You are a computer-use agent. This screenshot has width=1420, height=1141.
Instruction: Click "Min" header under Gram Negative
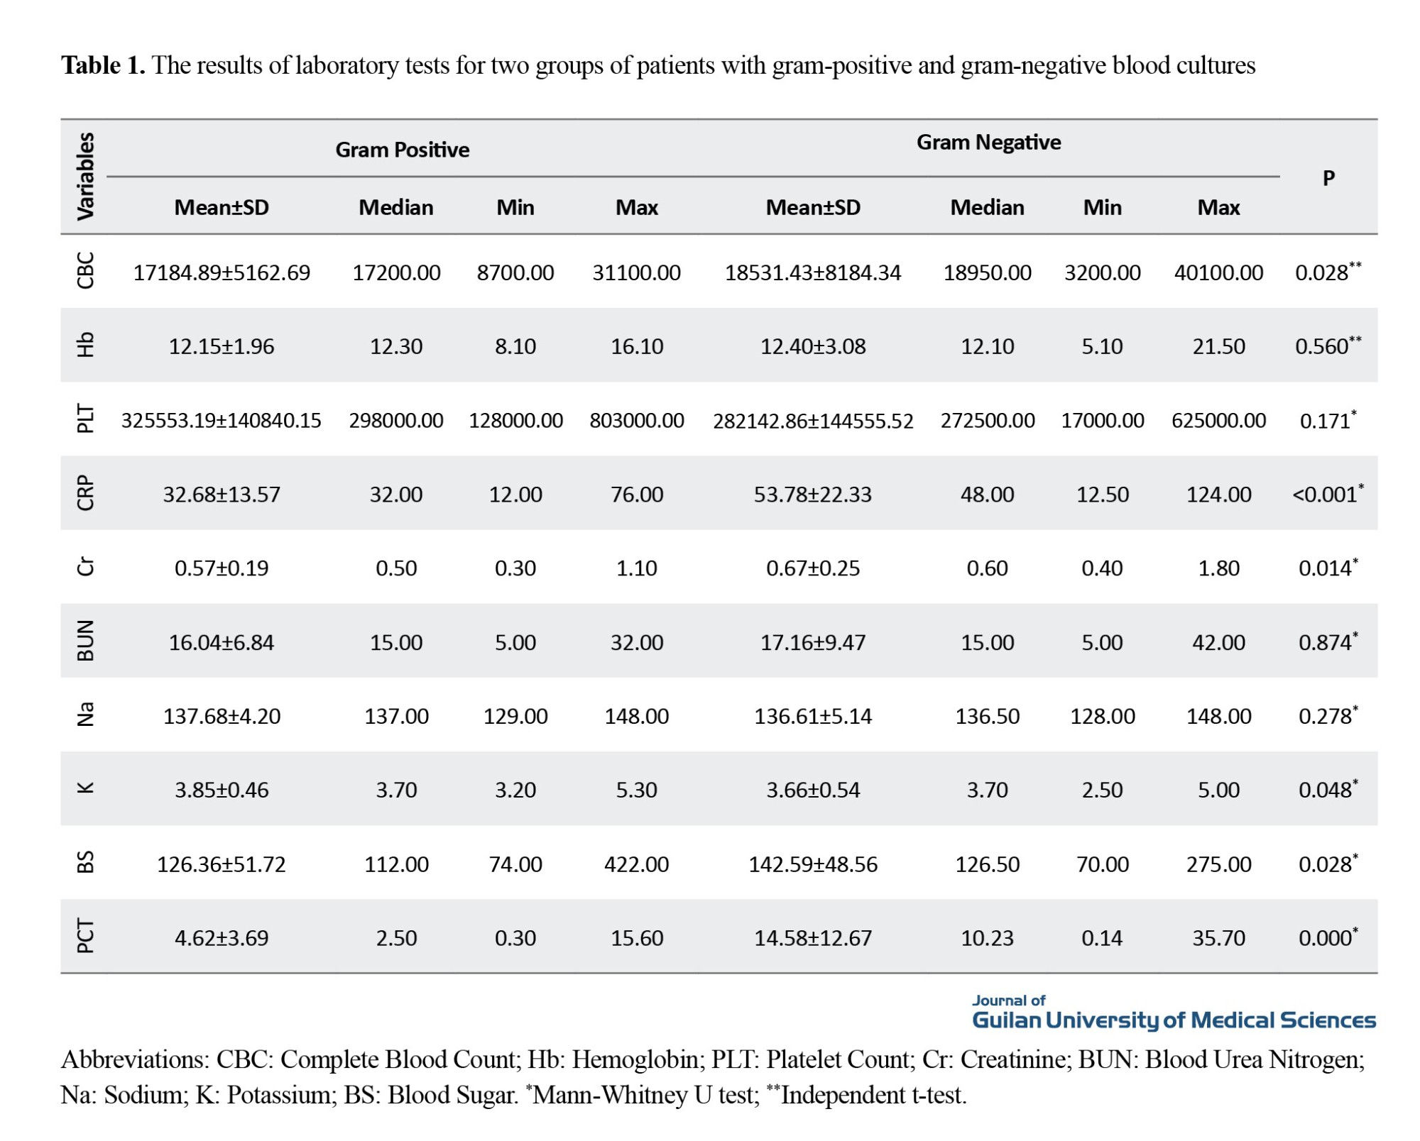(1102, 207)
